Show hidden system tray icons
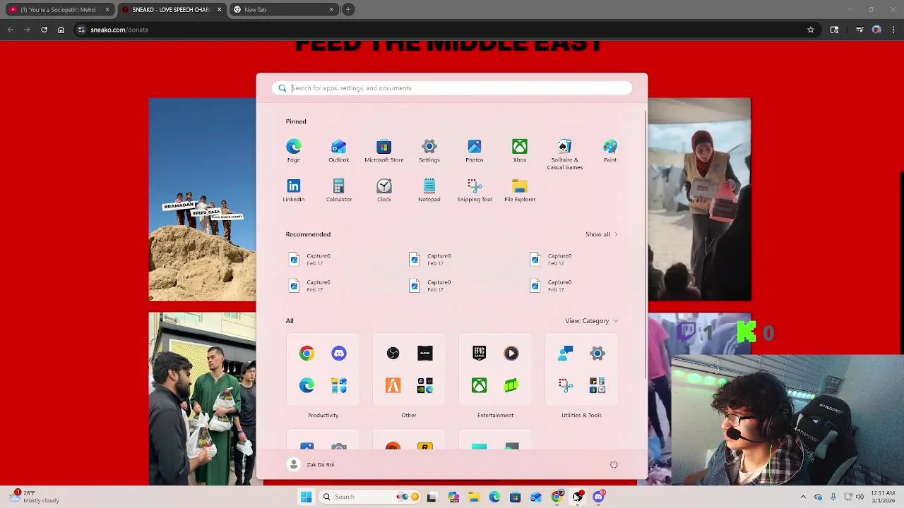Screen dimensions: 904x508 [x=803, y=497]
